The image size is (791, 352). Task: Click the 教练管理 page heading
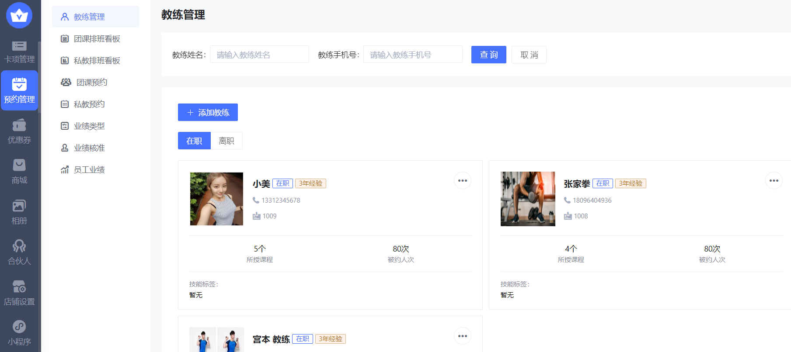(183, 15)
